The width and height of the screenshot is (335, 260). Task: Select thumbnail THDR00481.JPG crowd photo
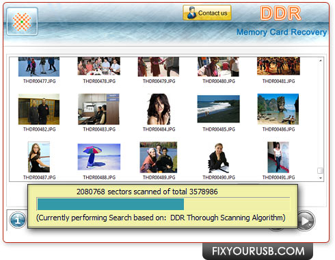[x=278, y=66]
